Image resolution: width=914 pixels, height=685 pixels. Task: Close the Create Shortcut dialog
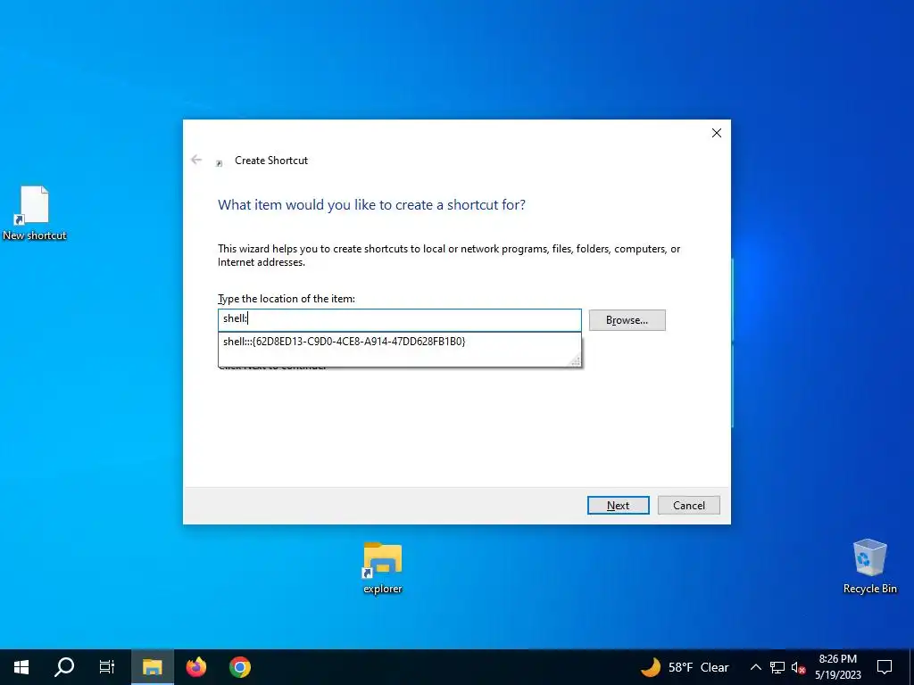pyautogui.click(x=717, y=133)
